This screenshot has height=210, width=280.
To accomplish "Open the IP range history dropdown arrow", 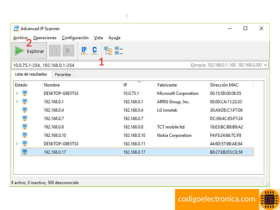I will [x=266, y=65].
